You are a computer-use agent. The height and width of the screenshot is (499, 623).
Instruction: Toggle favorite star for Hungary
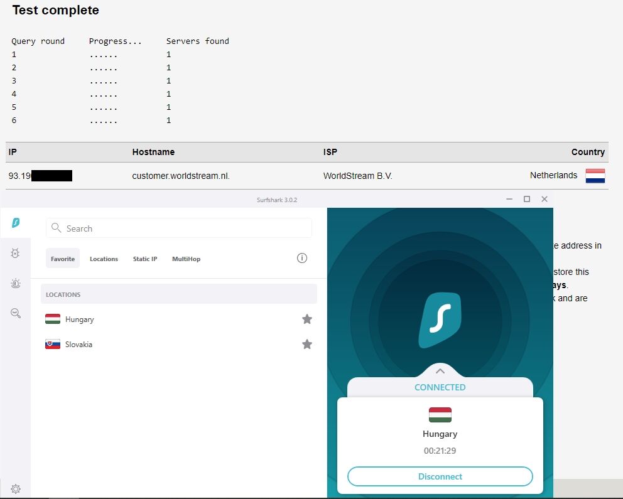(306, 319)
